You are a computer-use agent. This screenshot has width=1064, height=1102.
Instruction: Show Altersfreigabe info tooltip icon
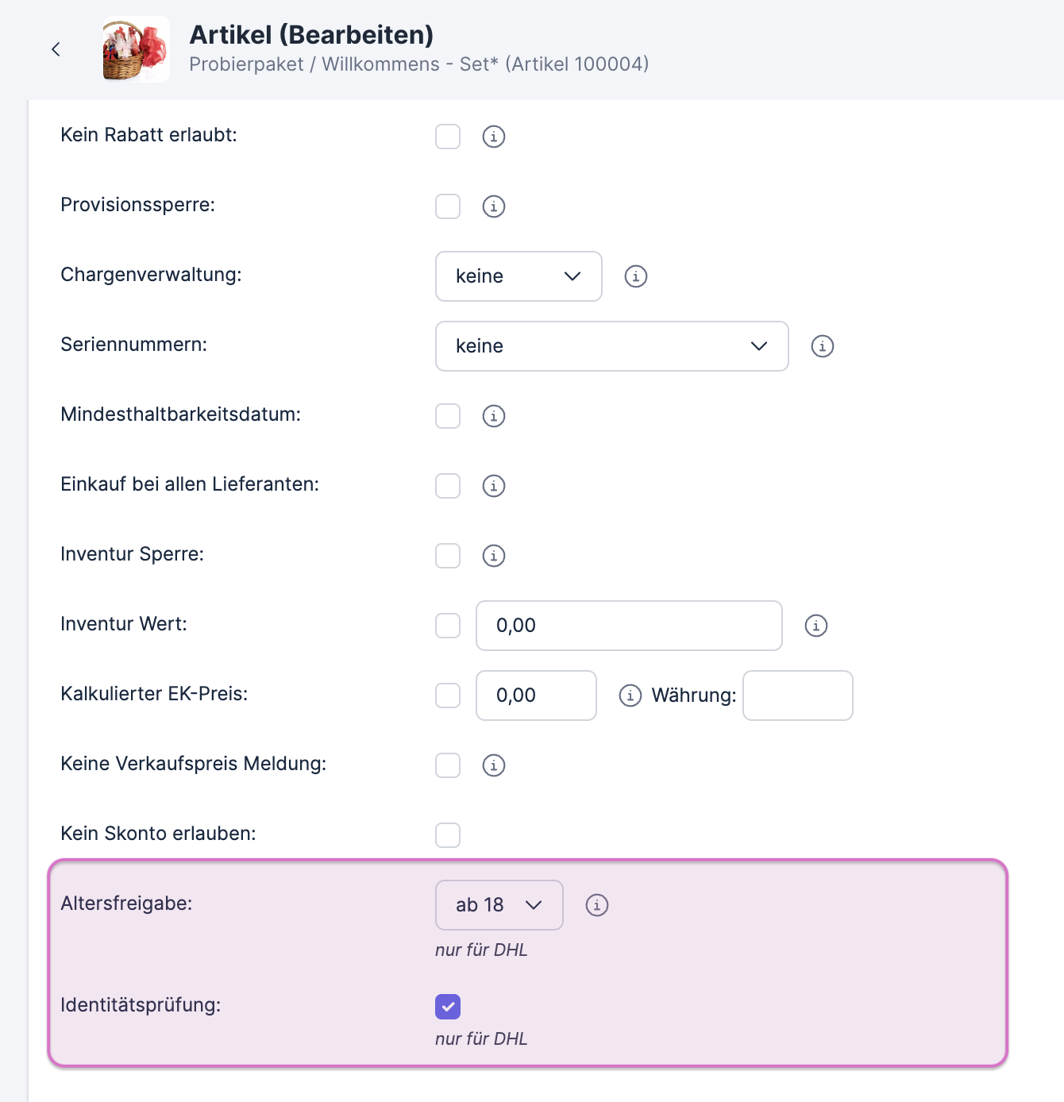597,905
